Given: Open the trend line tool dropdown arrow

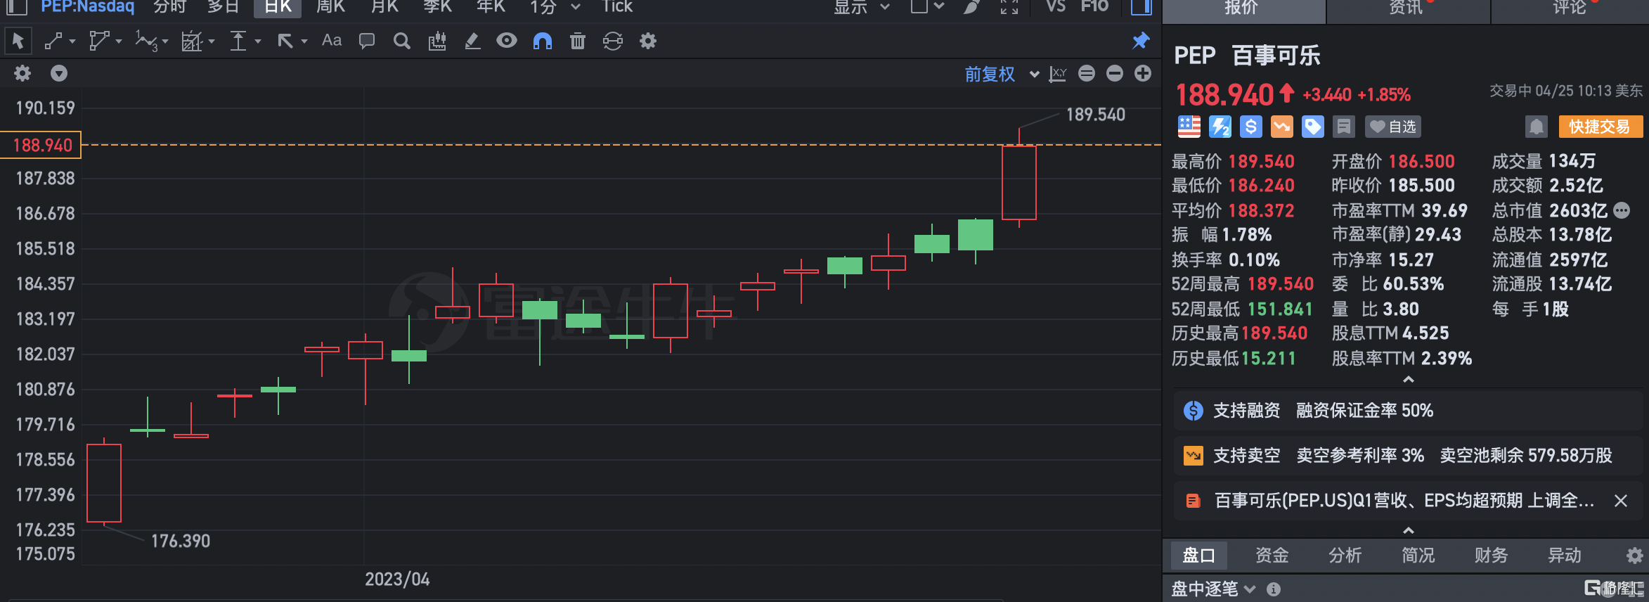Looking at the screenshot, I should click(72, 41).
